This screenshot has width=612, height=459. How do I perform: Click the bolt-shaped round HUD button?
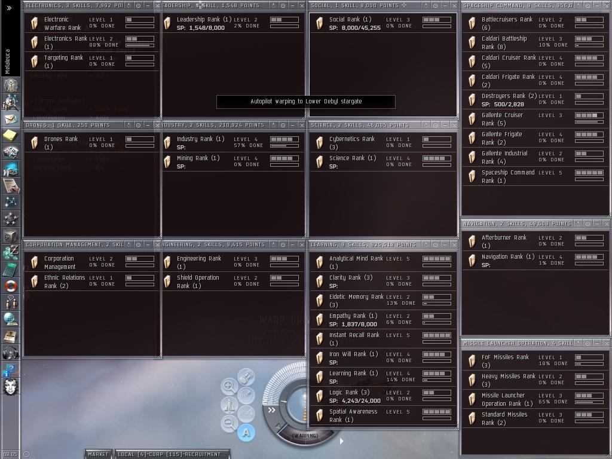(246, 377)
